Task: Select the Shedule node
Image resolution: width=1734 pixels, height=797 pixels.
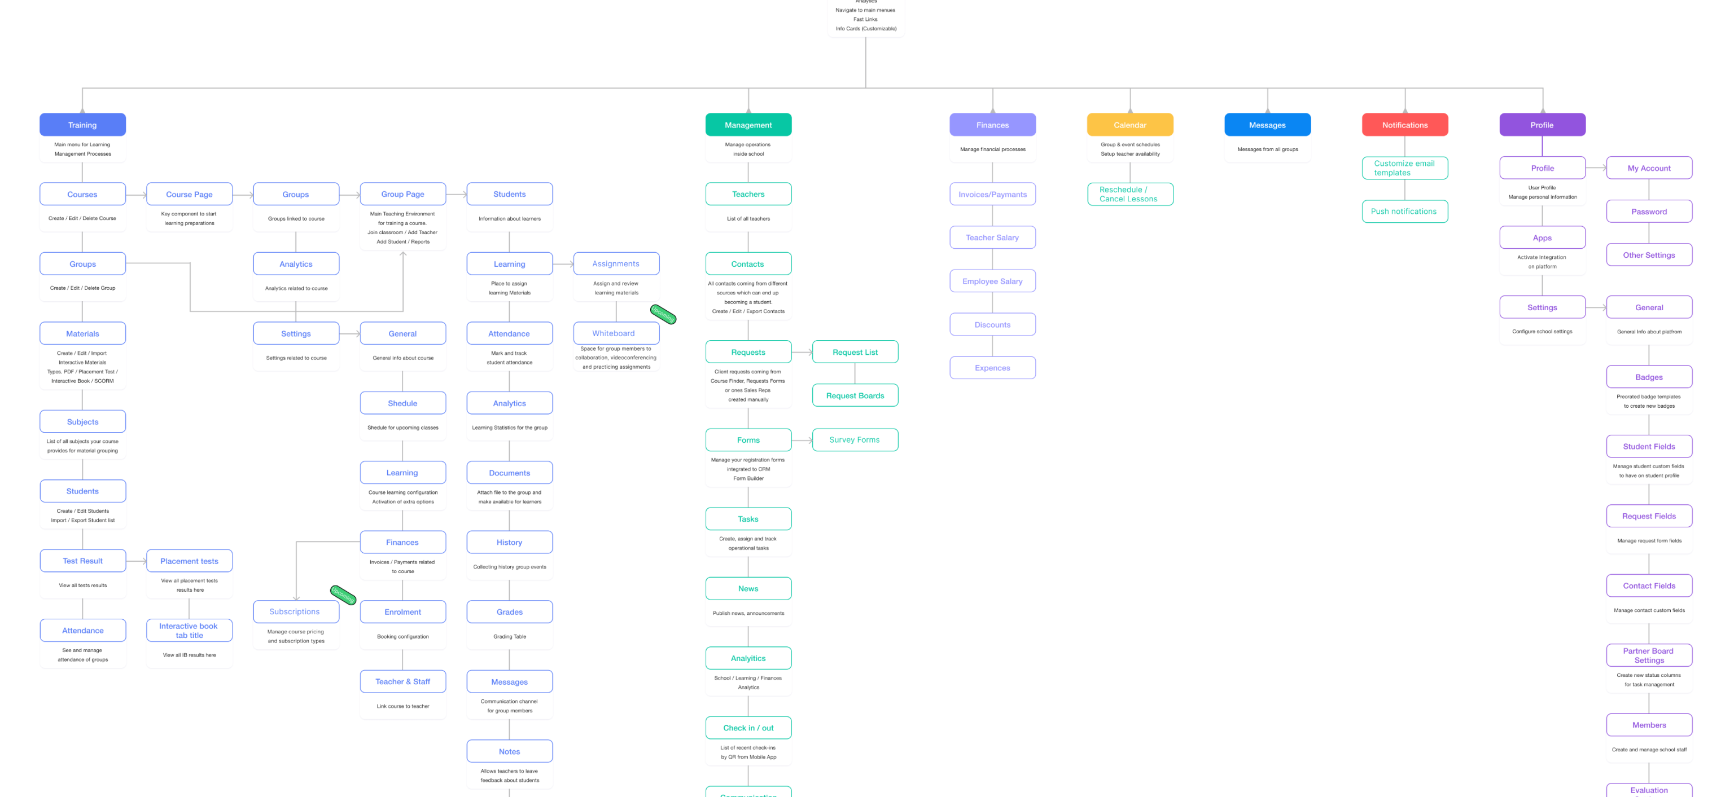Action: pyautogui.click(x=402, y=403)
